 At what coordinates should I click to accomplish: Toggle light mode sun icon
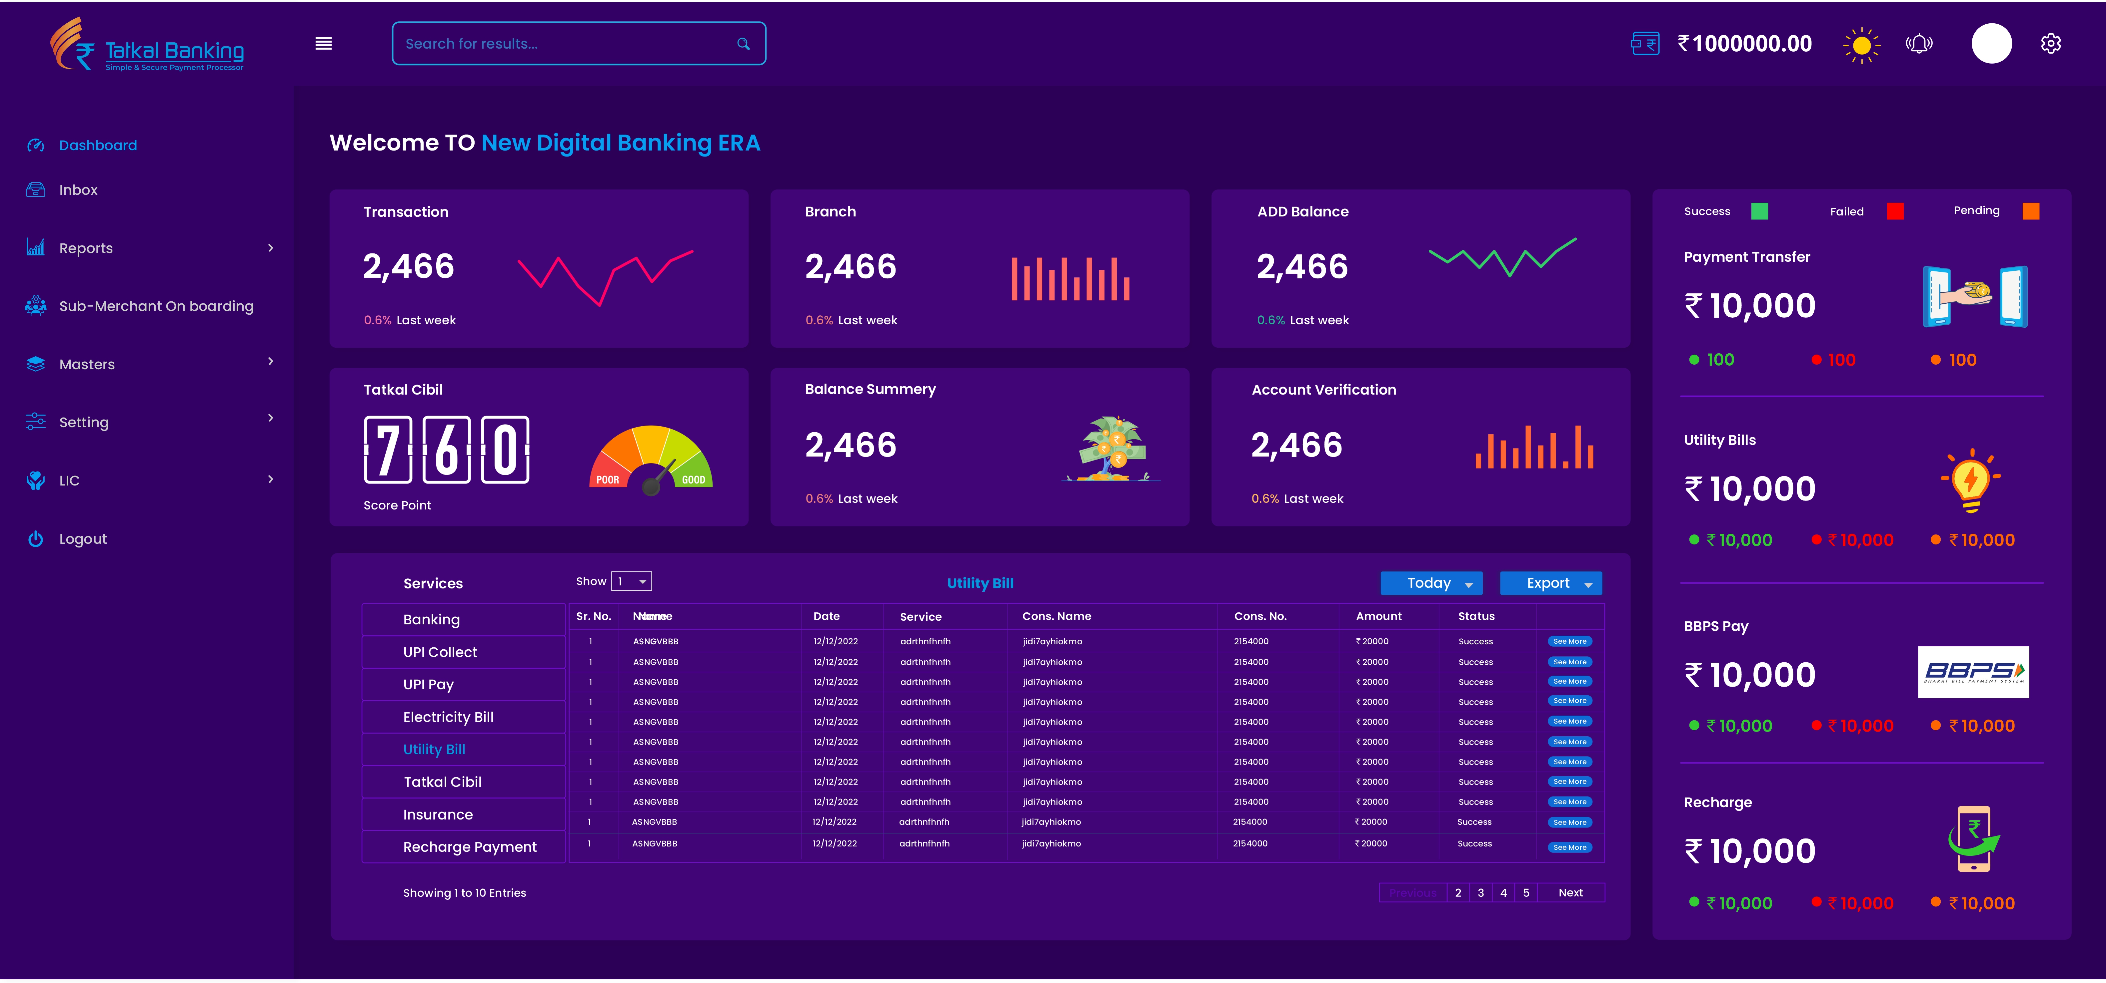(1862, 45)
